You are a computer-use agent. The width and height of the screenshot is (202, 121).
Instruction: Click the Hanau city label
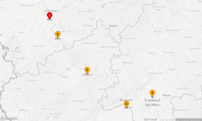point(167,96)
